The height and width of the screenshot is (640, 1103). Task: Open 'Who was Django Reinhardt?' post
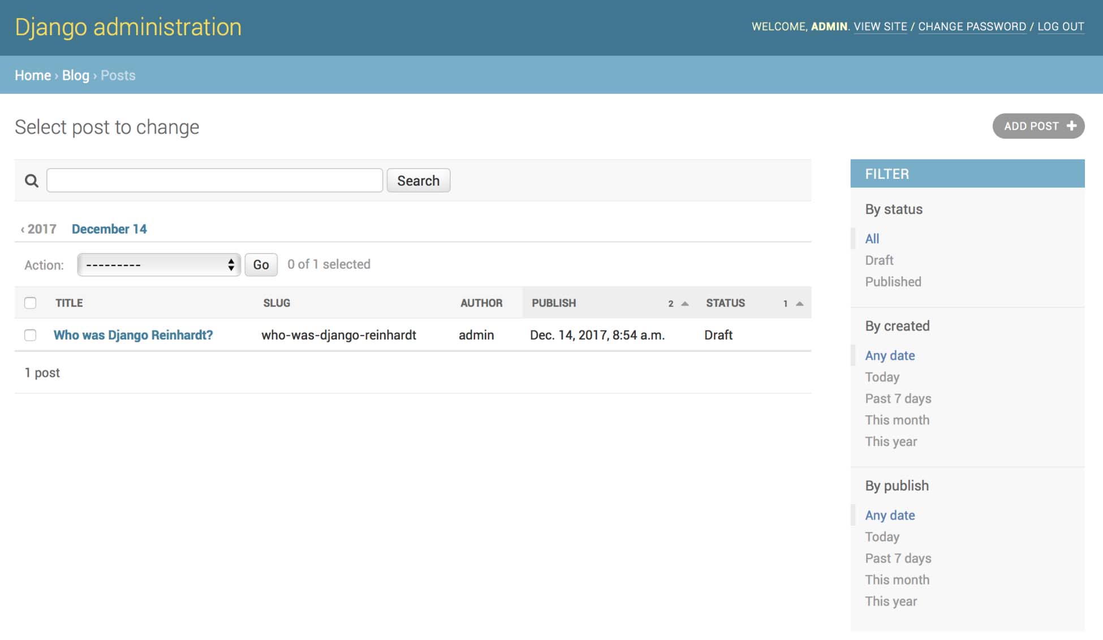pyautogui.click(x=133, y=335)
